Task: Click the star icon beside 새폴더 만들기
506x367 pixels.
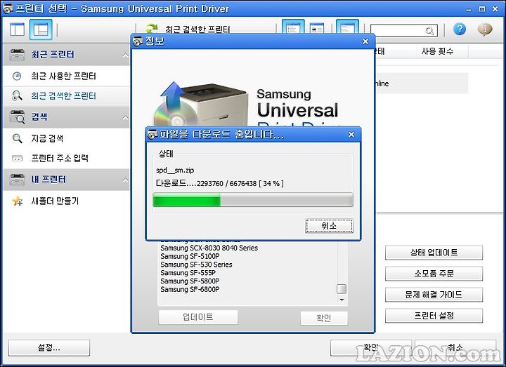Action: pos(18,201)
